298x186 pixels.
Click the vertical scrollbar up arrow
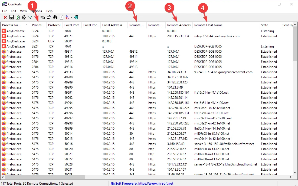(x=295, y=25)
